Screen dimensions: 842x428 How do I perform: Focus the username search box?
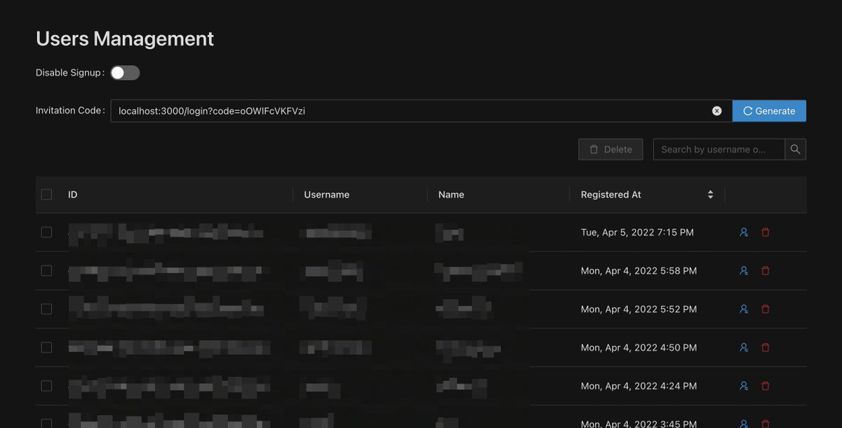coord(719,149)
